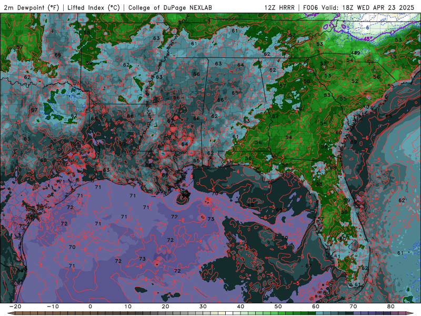Click the 50 label on the color scale

278,307
